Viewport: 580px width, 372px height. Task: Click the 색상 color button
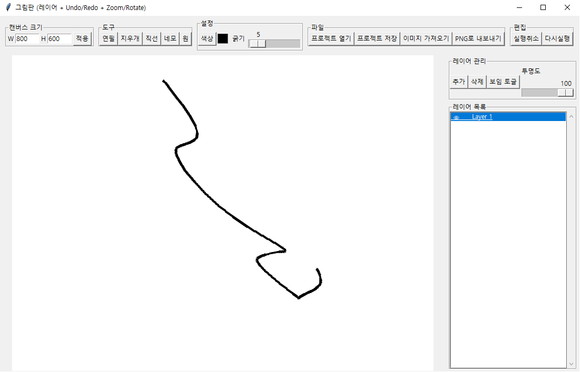pos(207,39)
